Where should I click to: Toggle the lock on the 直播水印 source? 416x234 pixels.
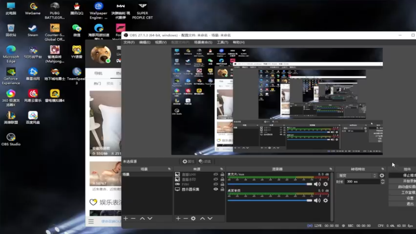[223, 179]
